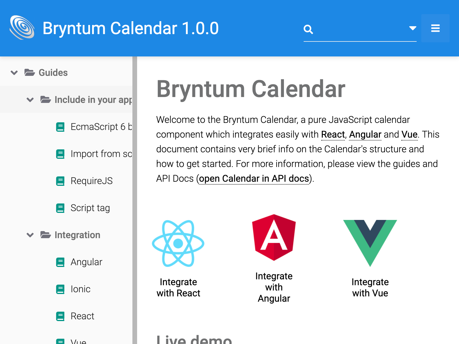
Task: Collapse the Include in your app chevron
Action: 30,100
